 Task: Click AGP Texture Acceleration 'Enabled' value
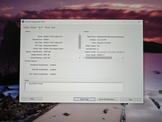click(53, 74)
